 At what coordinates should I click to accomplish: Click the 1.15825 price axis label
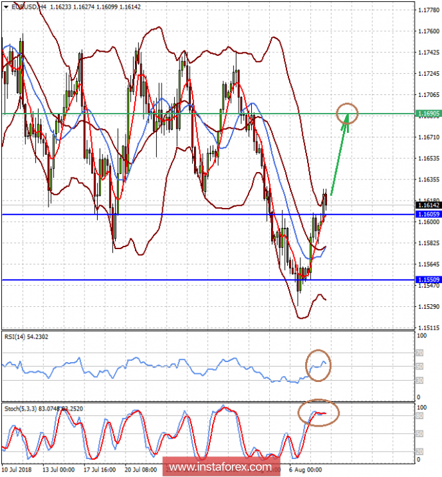point(429,243)
